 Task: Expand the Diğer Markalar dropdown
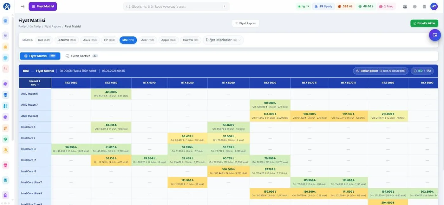point(223,40)
